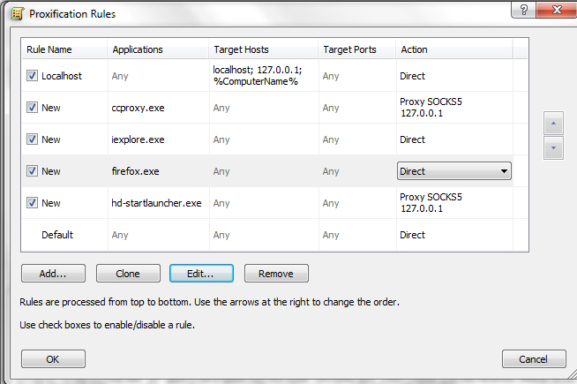
Task: Sort by Rule Name column header
Action: [64, 49]
